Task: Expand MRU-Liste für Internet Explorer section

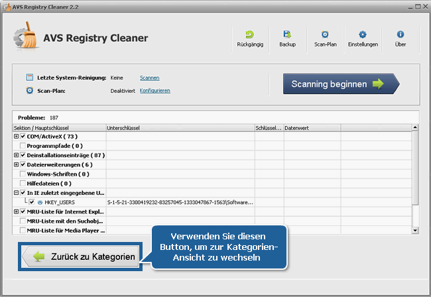Action: [x=16, y=211]
